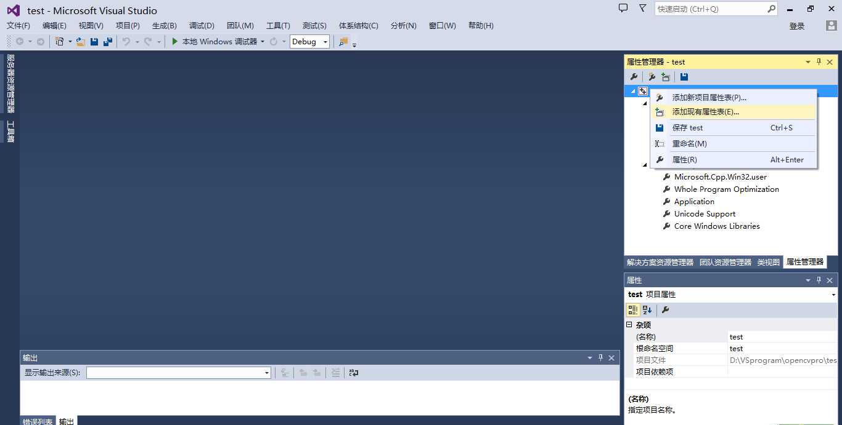Select the Application property sheet
The image size is (842, 425).
(x=694, y=202)
